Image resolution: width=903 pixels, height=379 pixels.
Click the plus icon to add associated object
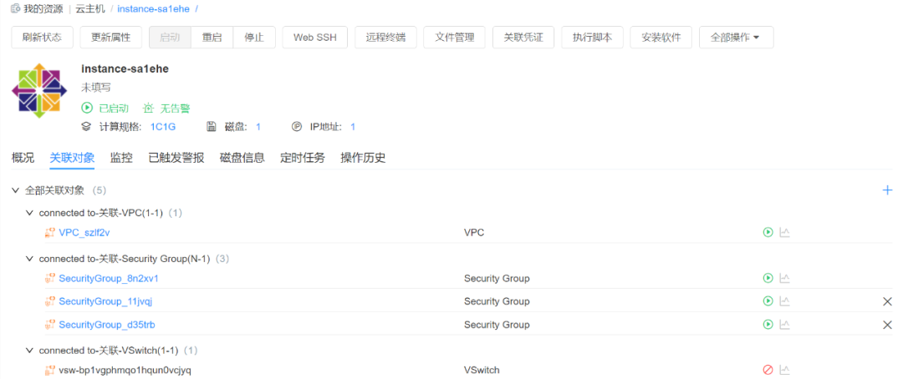(887, 189)
